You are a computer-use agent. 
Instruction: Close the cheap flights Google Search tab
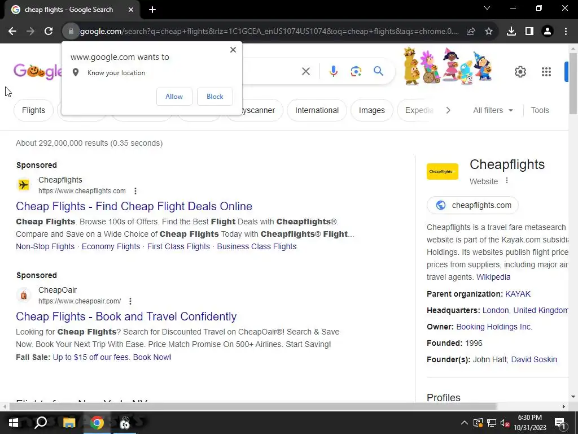(x=131, y=10)
